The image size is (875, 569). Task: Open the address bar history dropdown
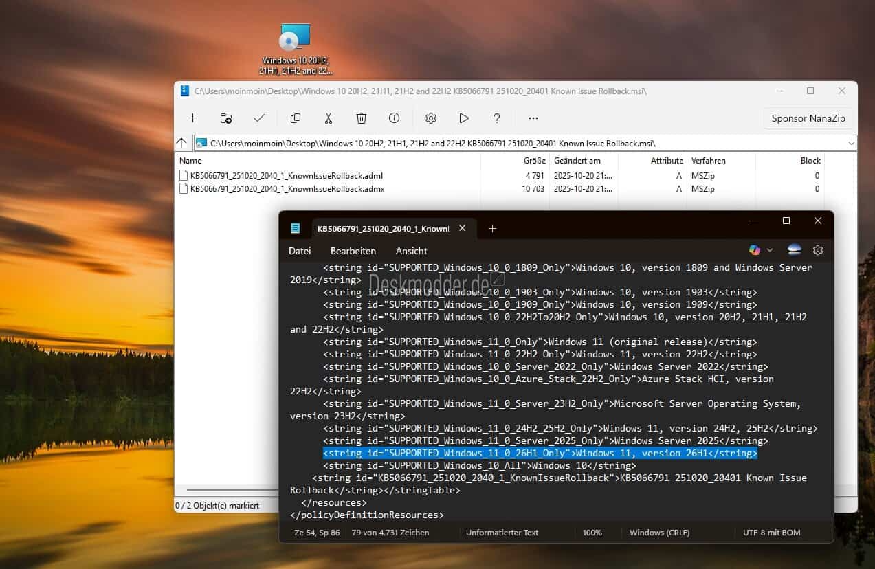coord(852,143)
